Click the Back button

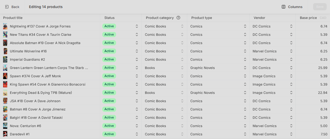click(x=12, y=7)
